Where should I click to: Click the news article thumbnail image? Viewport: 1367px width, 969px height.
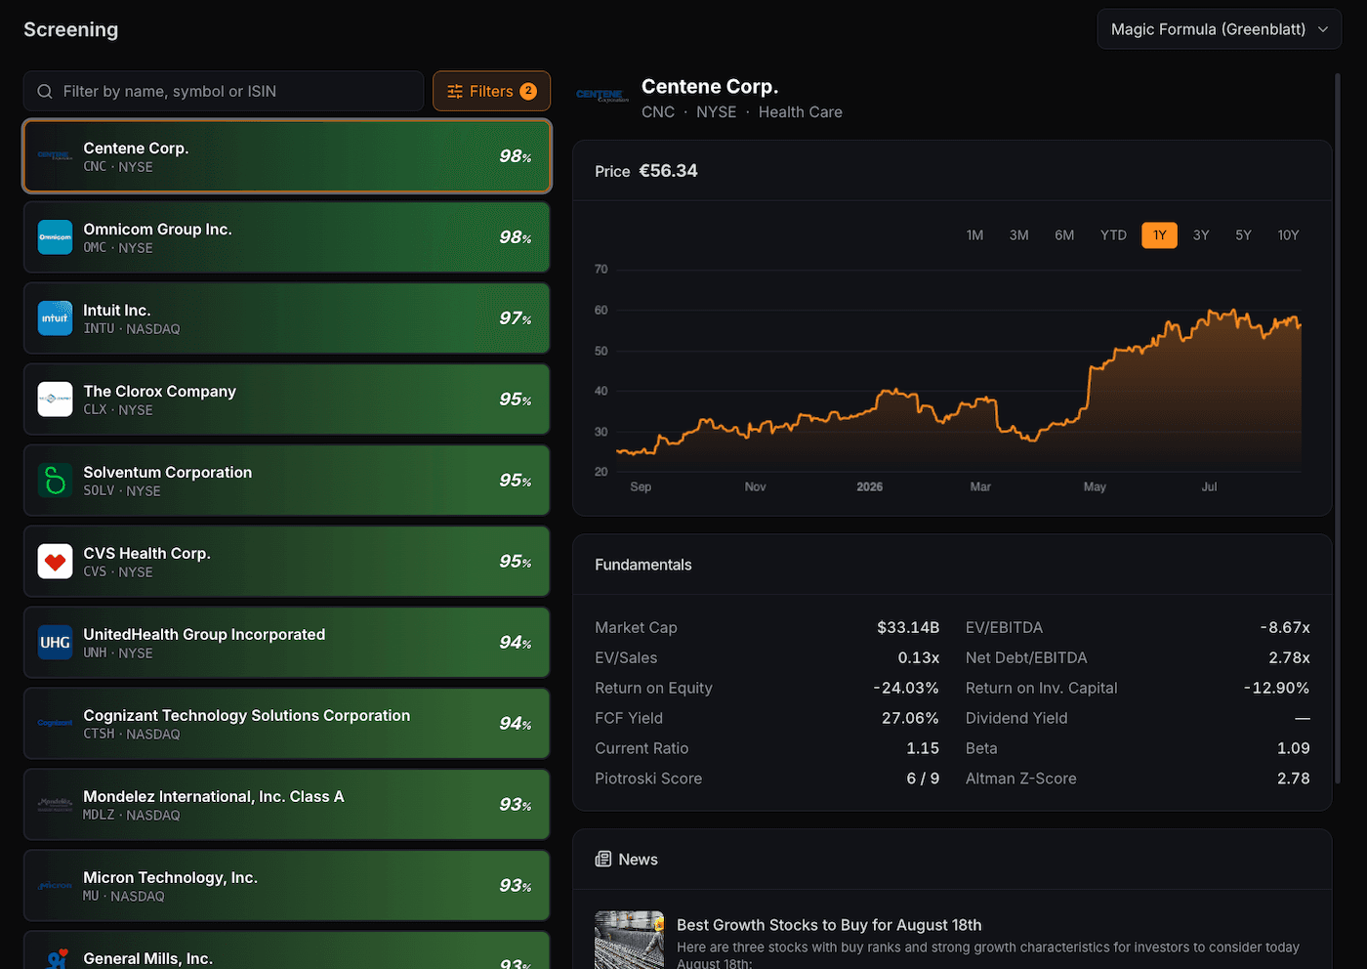click(630, 940)
